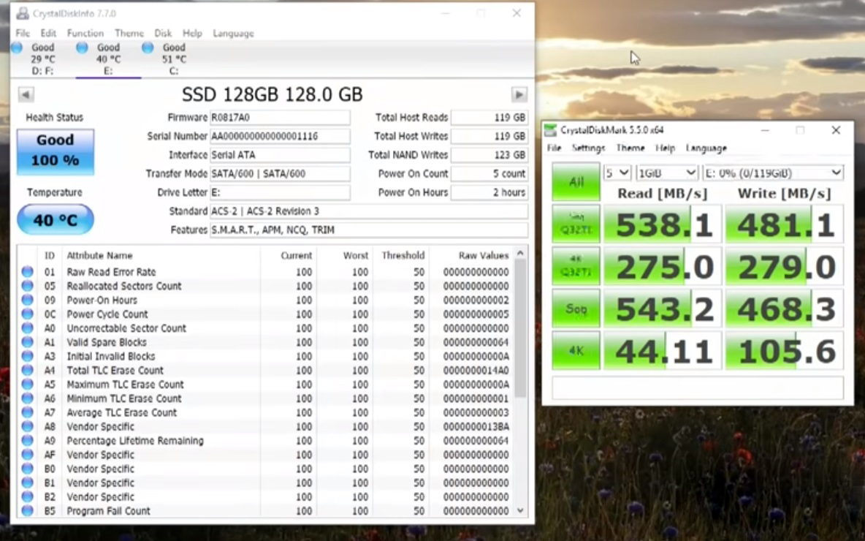Open the Settings menu in CrystalDiskMark
The image size is (865, 541).
(x=588, y=148)
